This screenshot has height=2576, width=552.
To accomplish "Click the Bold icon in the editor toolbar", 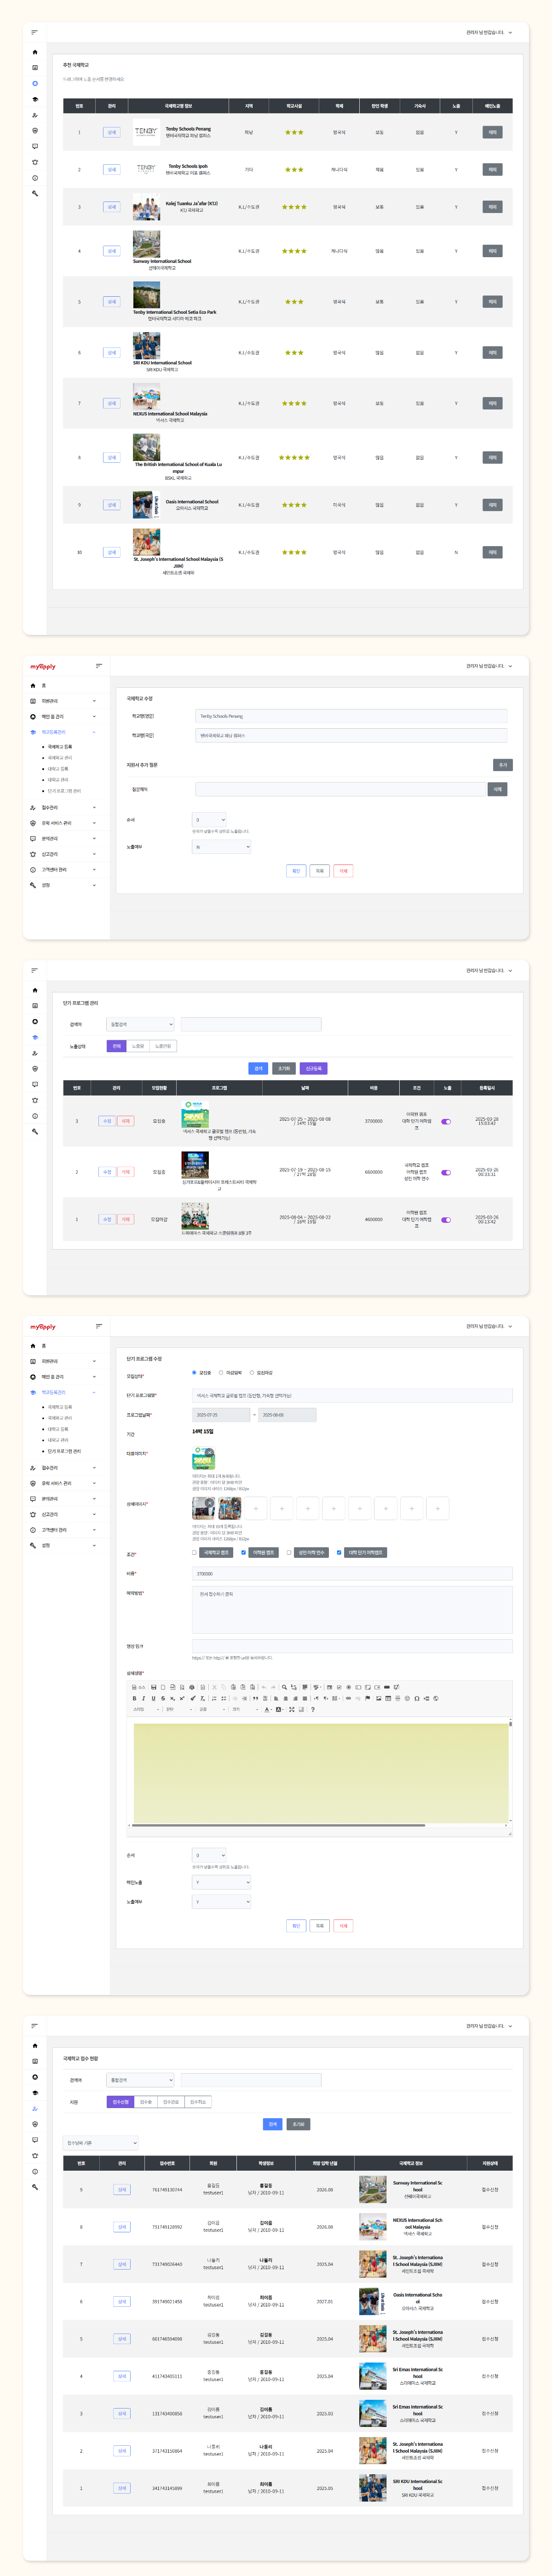I will pos(135,1698).
